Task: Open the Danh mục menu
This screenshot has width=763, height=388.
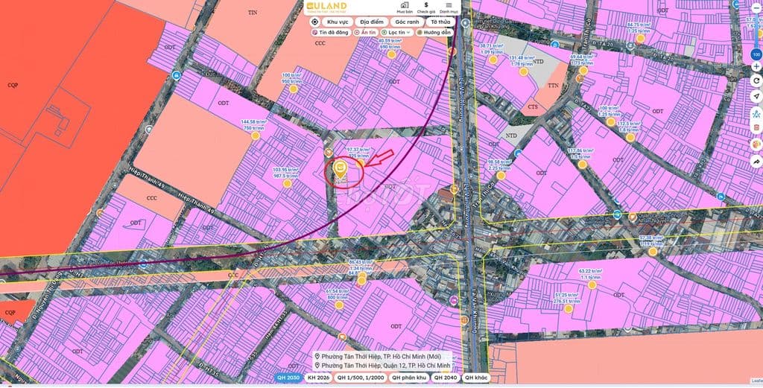Action: [449, 7]
